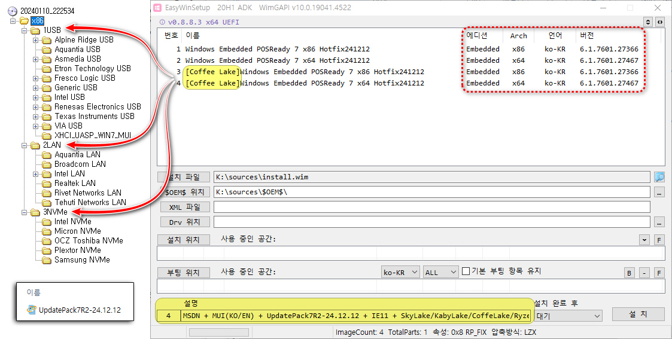Click the progress bar in the status bar

tap(219, 332)
